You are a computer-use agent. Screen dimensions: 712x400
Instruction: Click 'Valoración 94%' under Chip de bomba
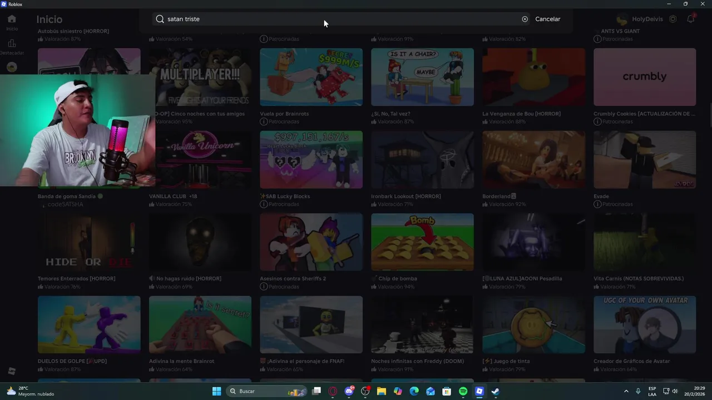click(396, 287)
